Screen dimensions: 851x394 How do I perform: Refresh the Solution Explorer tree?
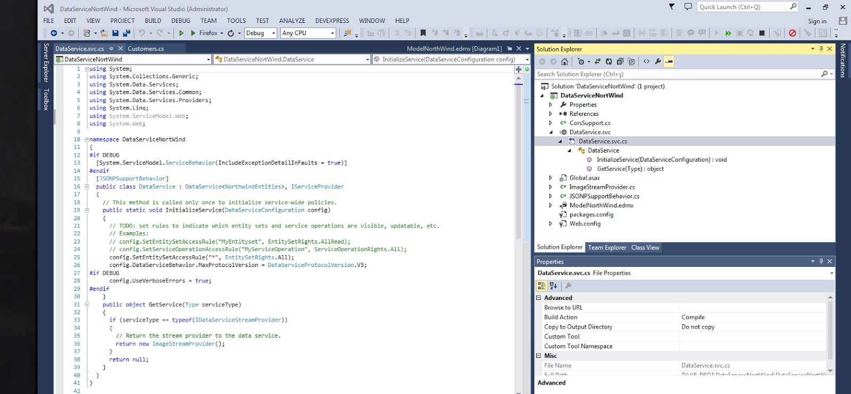[x=608, y=62]
